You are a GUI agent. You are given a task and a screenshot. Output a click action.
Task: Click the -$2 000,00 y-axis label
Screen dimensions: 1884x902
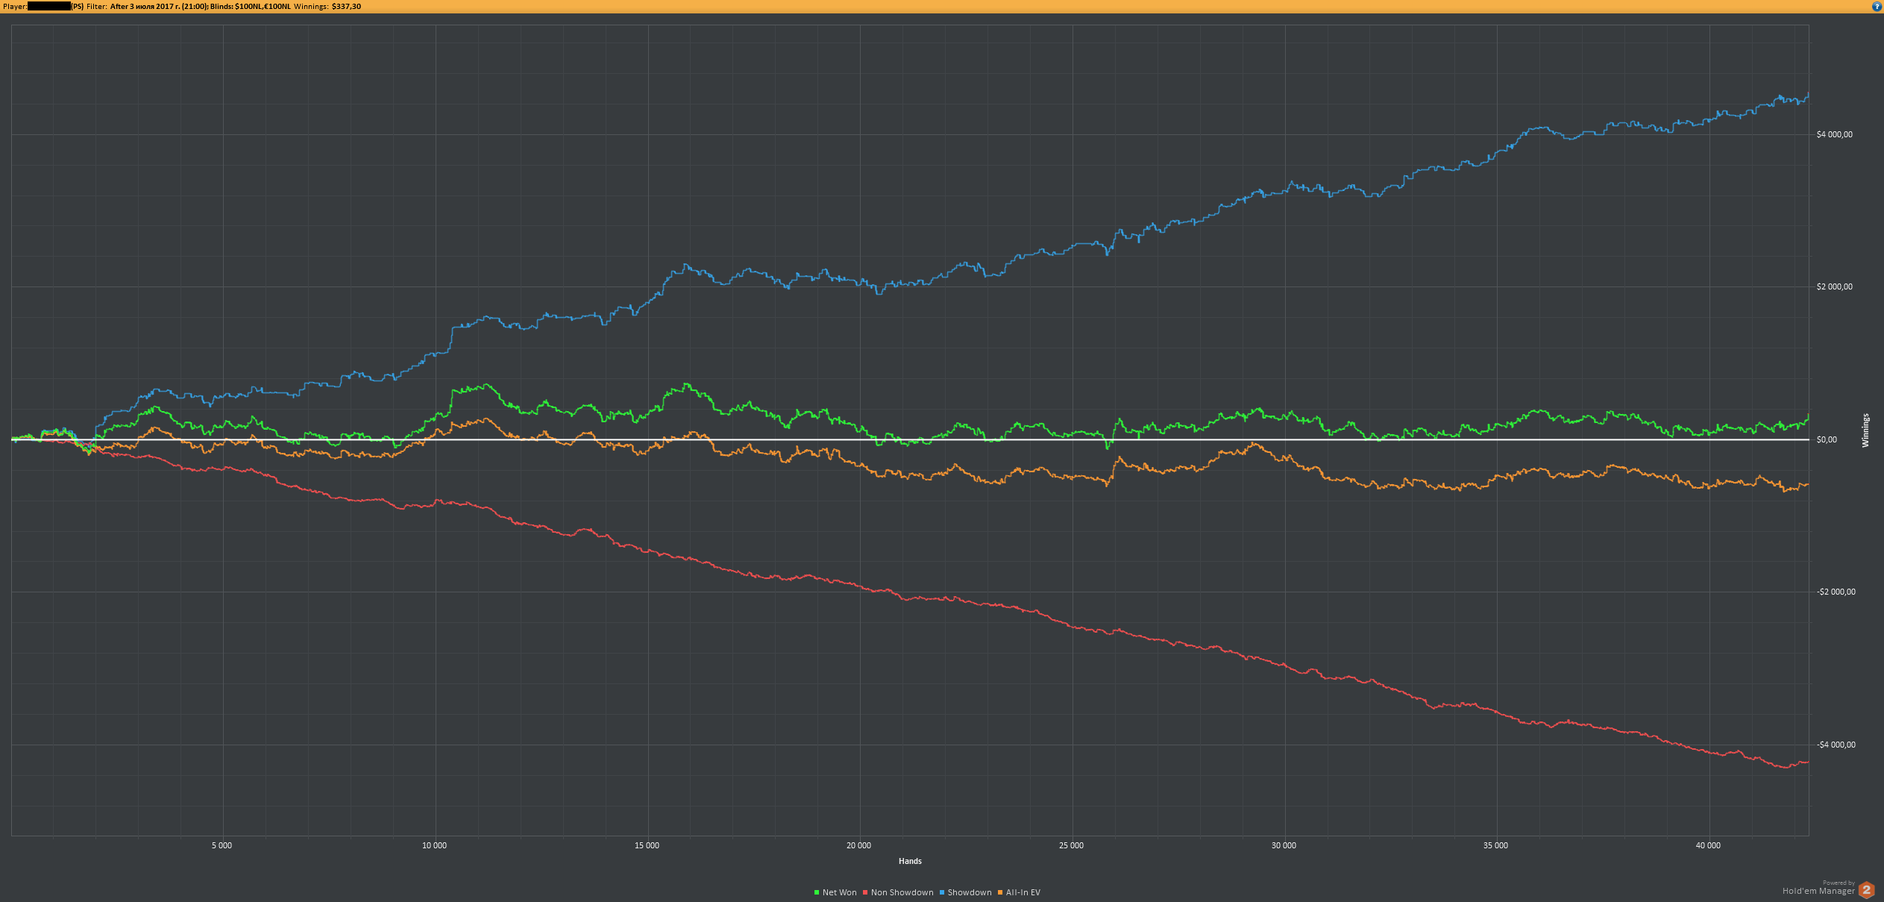tap(1836, 592)
